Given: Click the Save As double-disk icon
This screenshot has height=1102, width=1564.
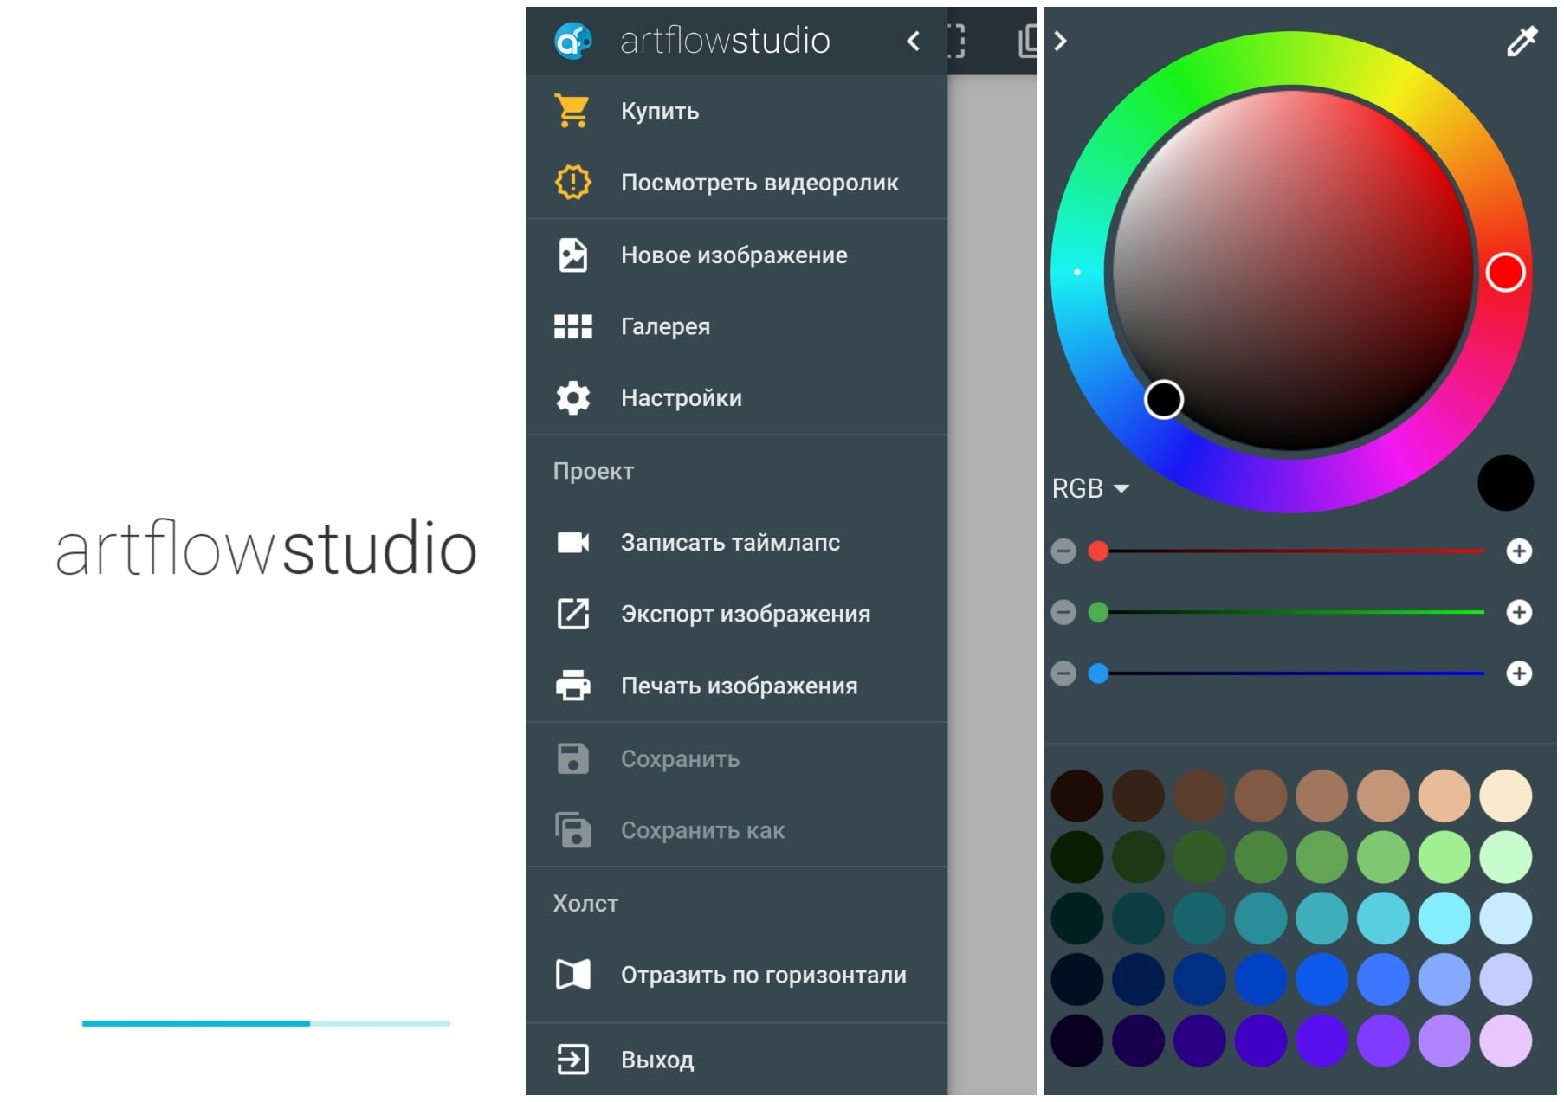Looking at the screenshot, I should pos(572,830).
